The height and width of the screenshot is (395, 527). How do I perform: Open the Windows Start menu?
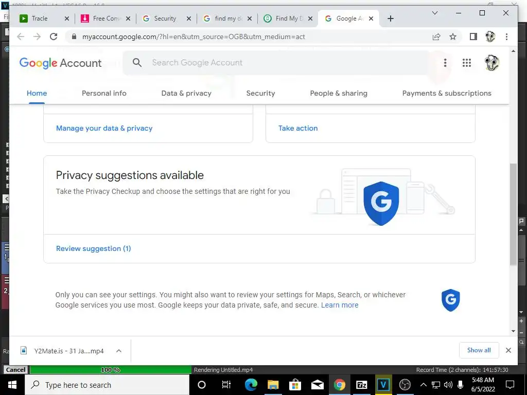click(12, 385)
